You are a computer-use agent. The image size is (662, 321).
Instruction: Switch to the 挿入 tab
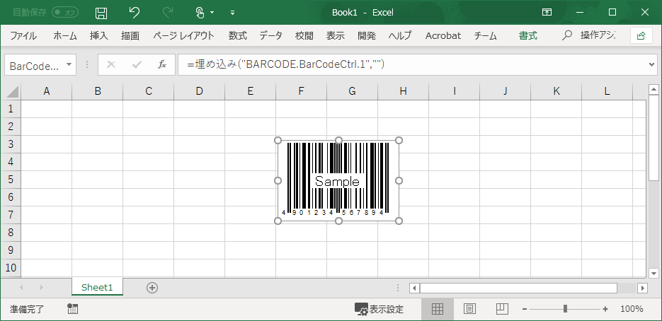pyautogui.click(x=99, y=36)
